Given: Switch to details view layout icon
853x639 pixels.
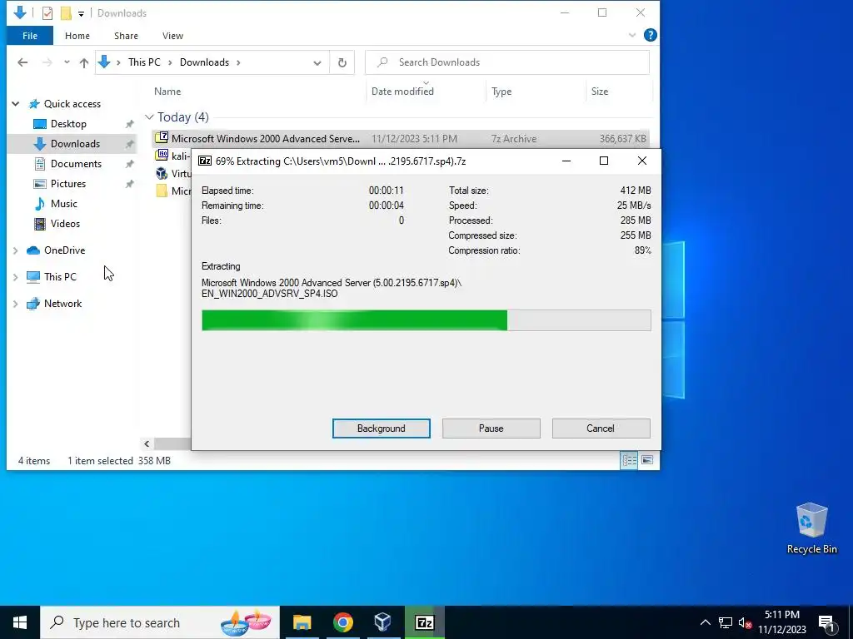Looking at the screenshot, I should 630,461.
